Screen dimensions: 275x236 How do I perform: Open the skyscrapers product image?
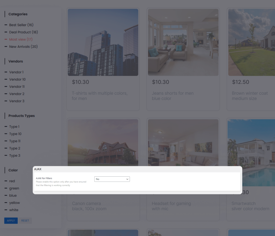[x=103, y=42]
